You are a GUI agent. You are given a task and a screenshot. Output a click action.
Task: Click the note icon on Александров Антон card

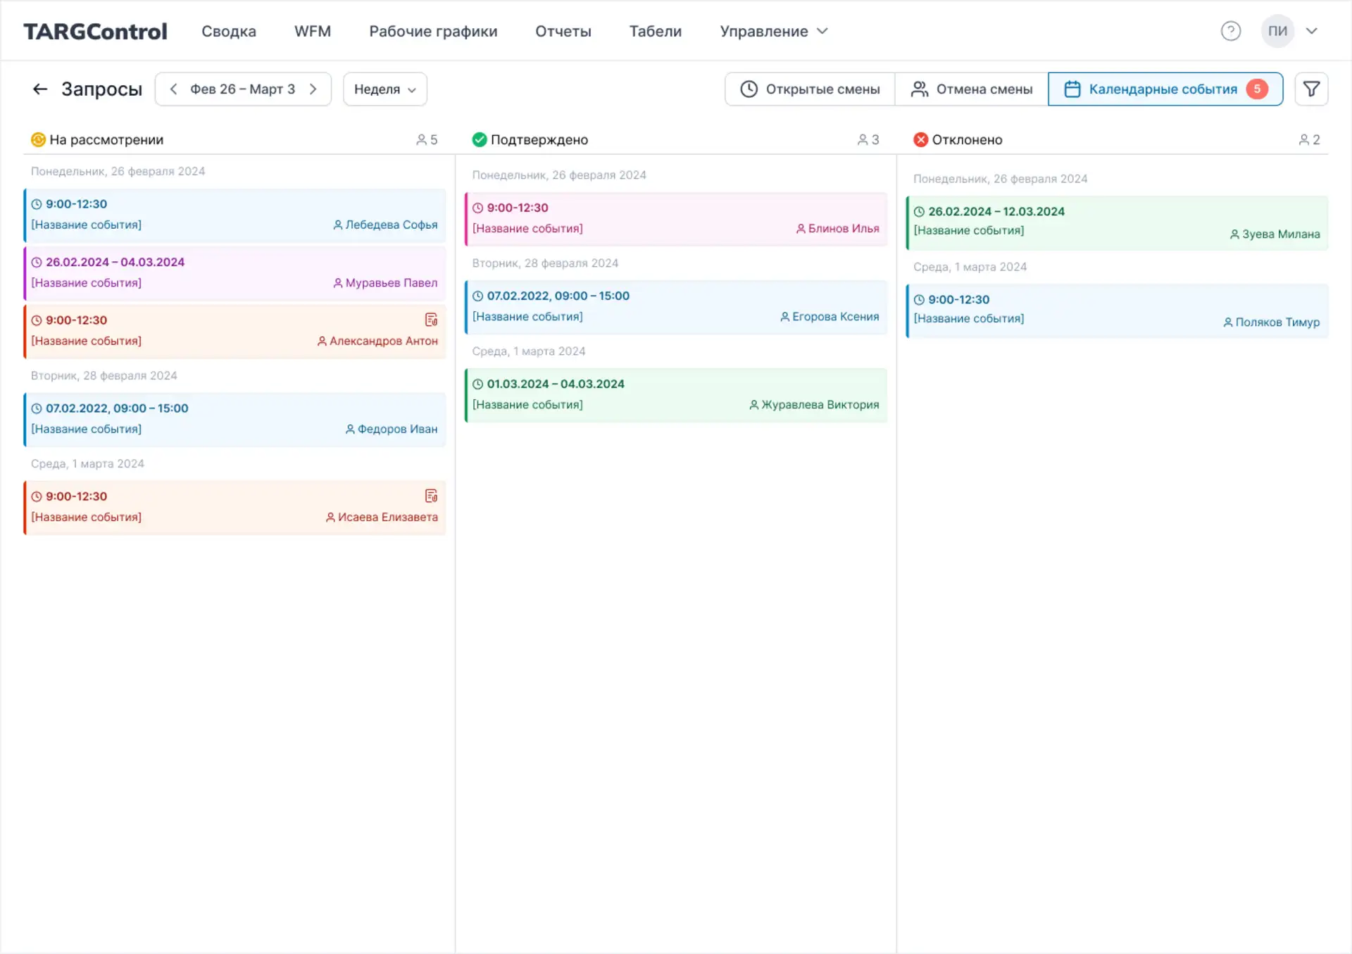(x=431, y=320)
